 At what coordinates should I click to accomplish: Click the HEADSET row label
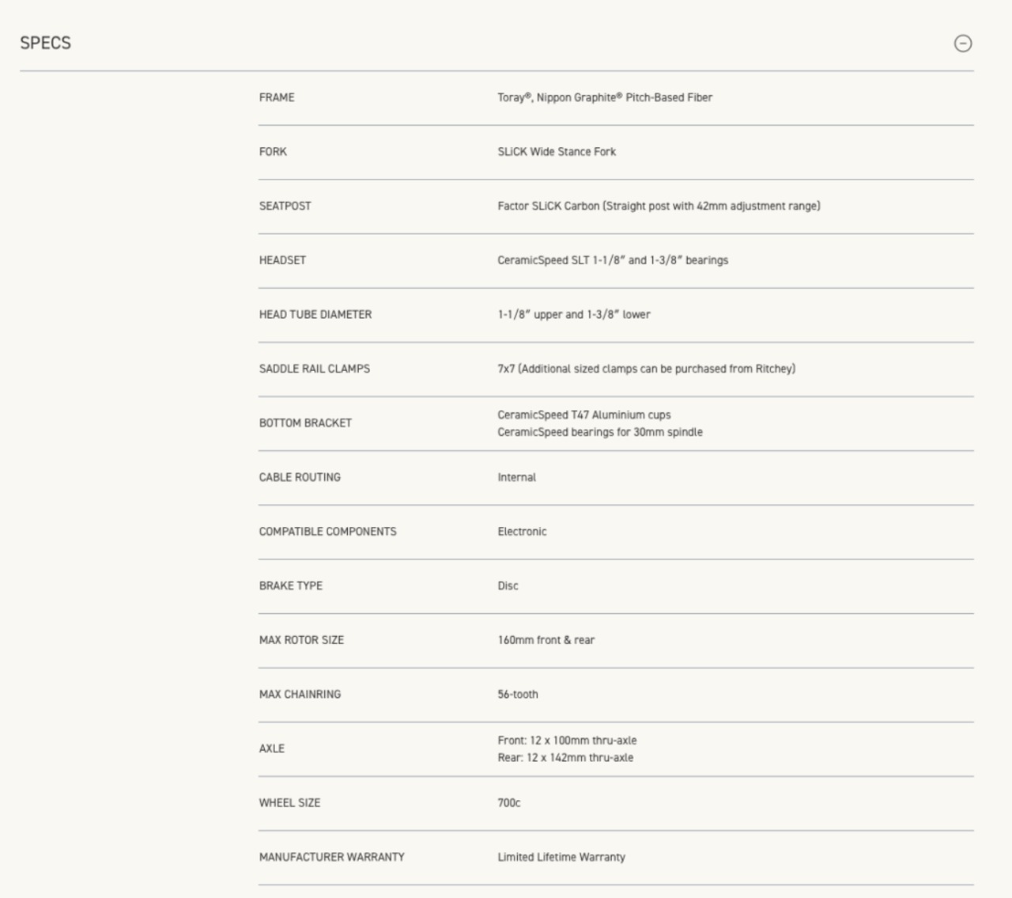coord(282,260)
